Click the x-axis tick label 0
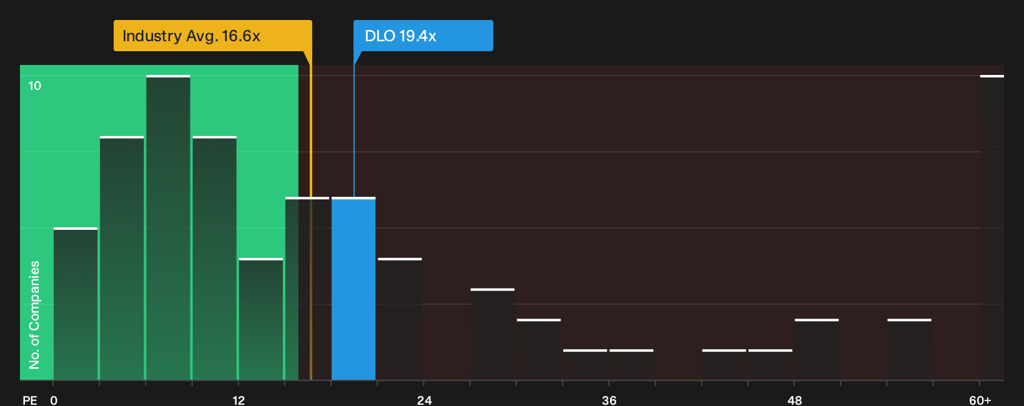1024x406 pixels. pyautogui.click(x=54, y=400)
